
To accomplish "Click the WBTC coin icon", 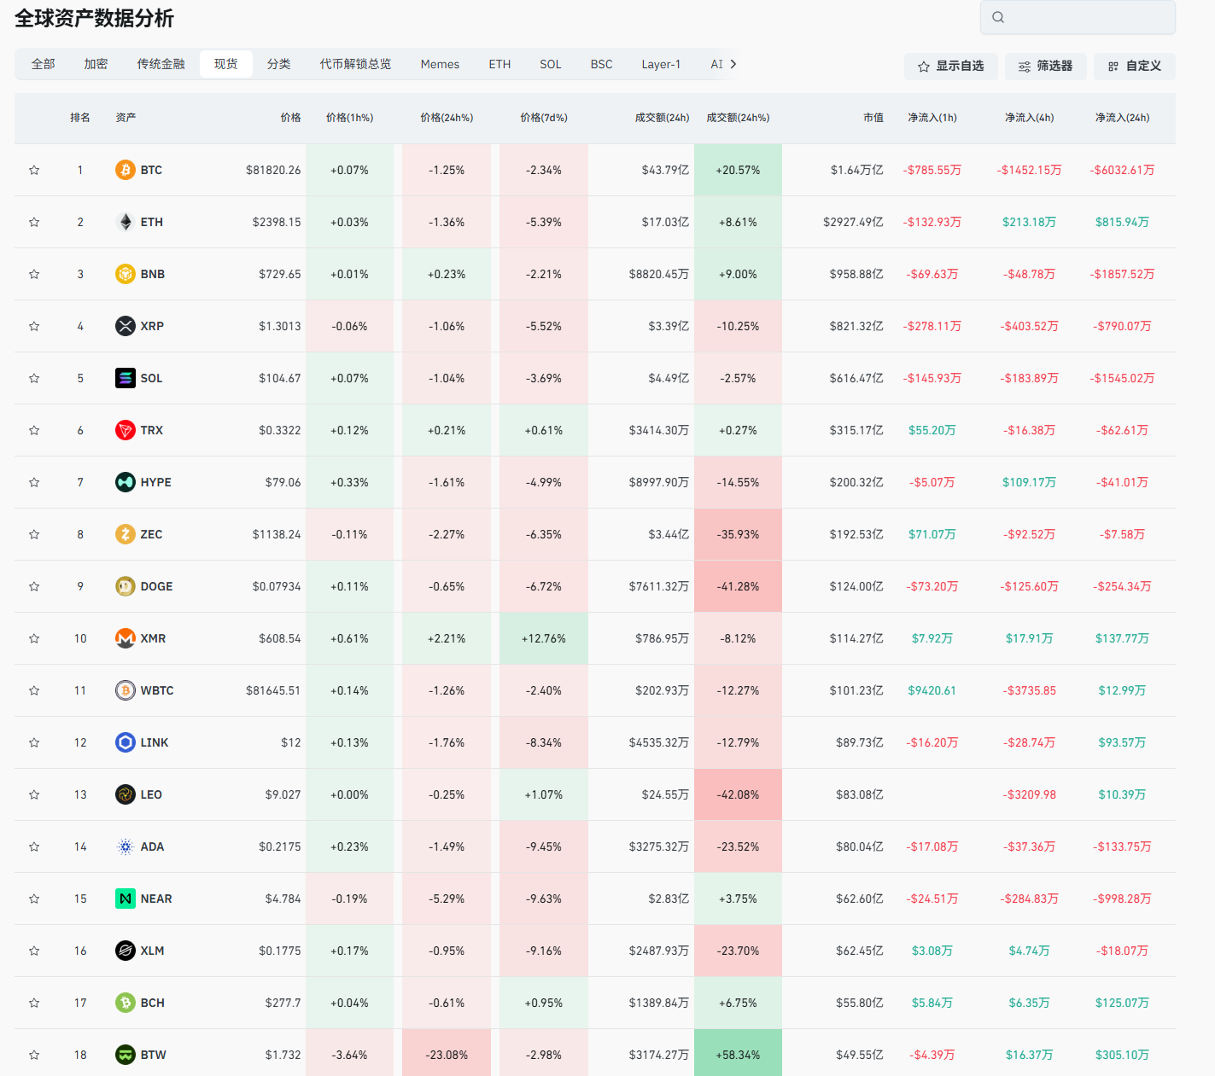I will pyautogui.click(x=126, y=690).
